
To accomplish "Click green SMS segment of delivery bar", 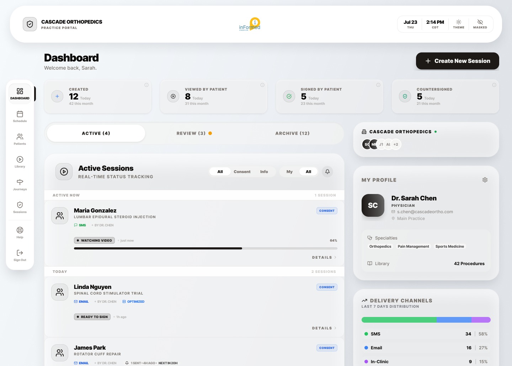I will 399,320.
